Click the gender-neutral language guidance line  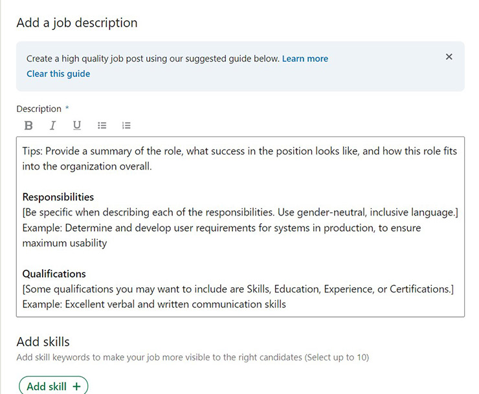coord(240,212)
